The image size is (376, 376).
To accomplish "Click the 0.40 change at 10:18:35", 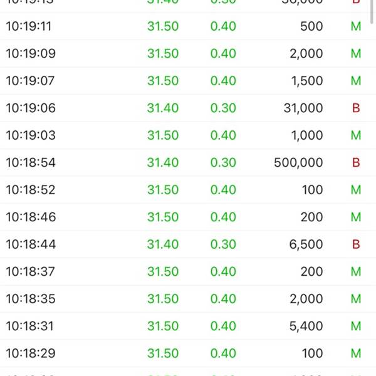I will pyautogui.click(x=223, y=299).
